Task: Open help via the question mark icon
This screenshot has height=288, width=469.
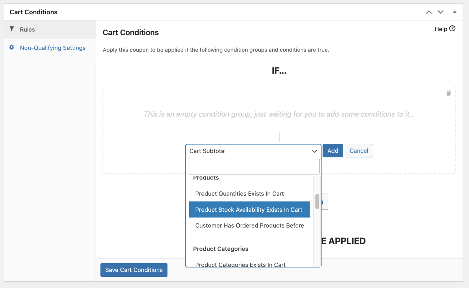Action: tap(452, 28)
